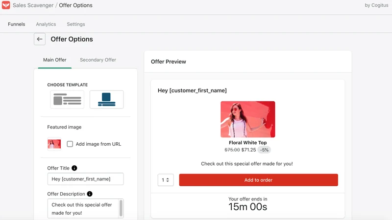Viewport: 392px width, 220px height.
Task: Switch to the Secondary Offer tab
Action: coord(98,60)
